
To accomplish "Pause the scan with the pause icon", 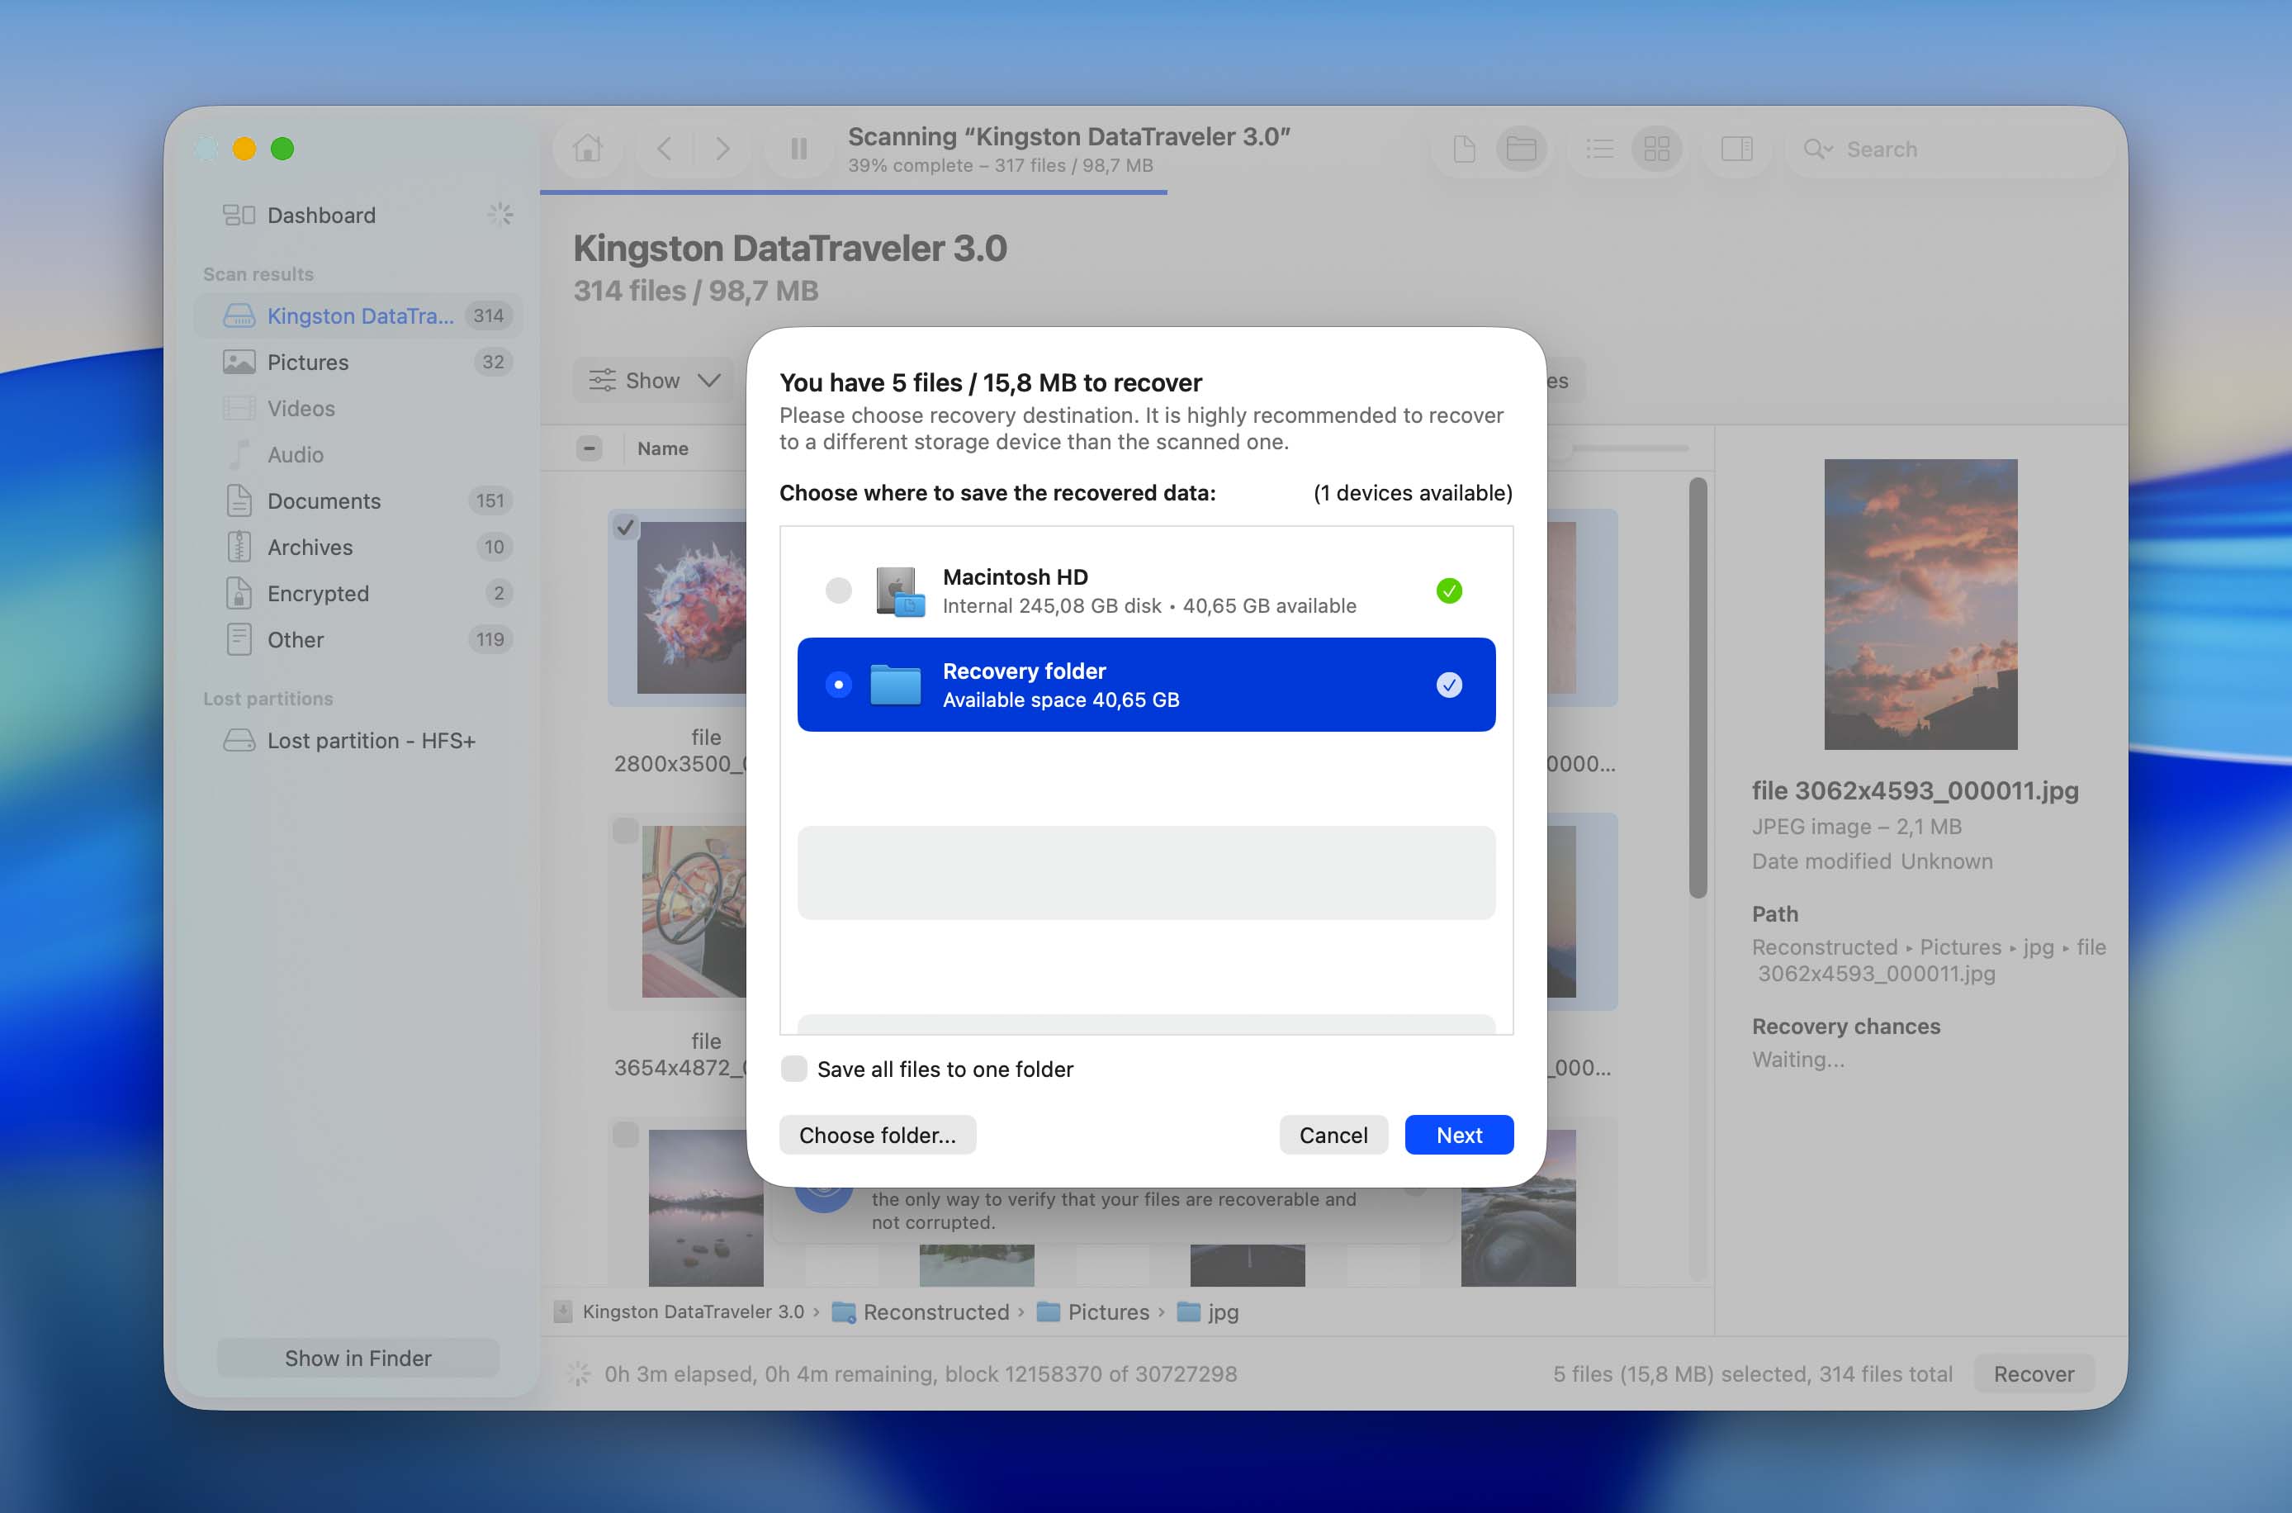I will (x=798, y=149).
